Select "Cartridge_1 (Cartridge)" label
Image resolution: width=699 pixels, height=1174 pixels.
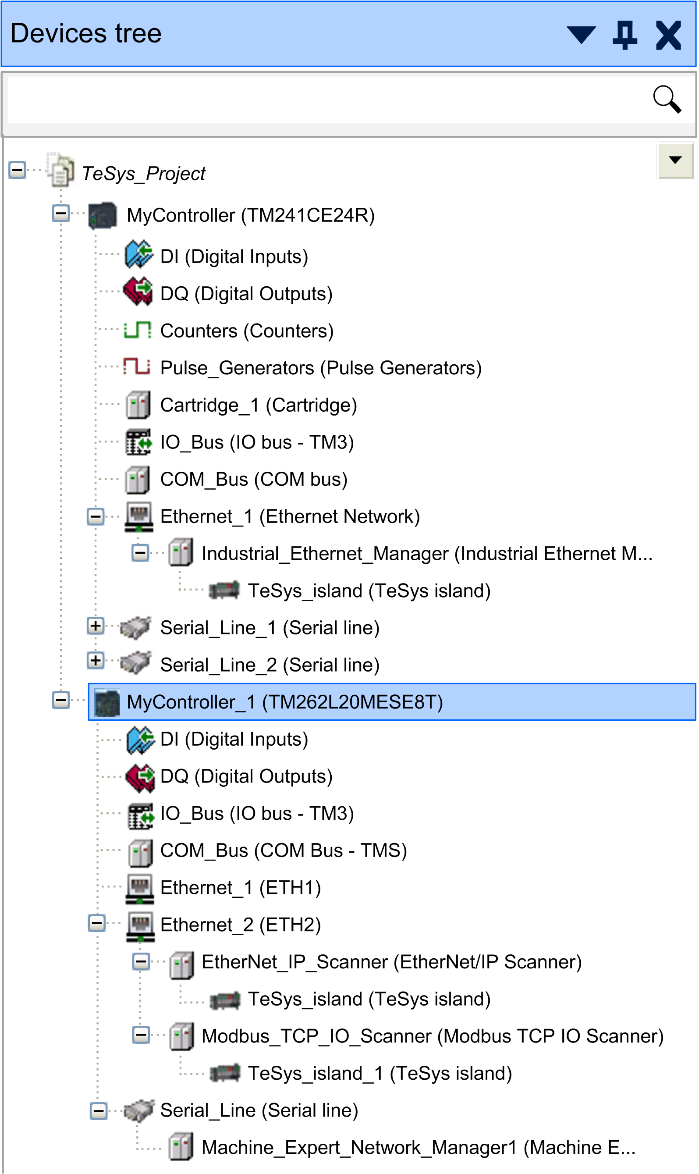click(259, 405)
